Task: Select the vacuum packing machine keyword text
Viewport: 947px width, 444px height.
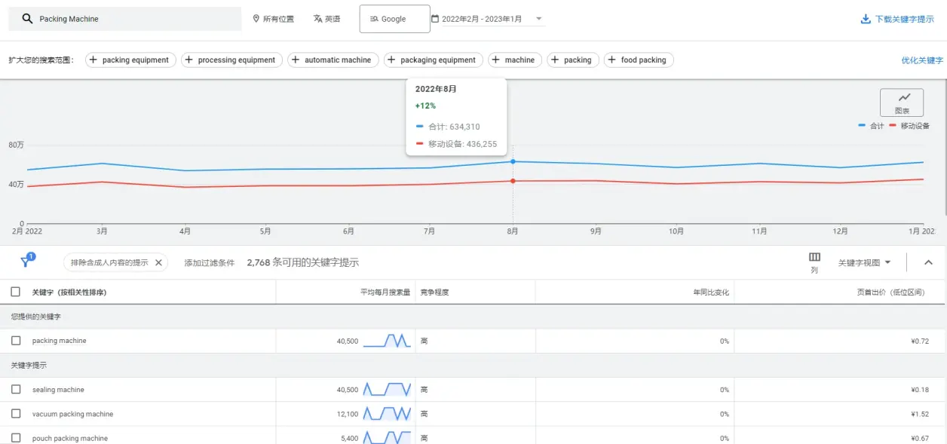Action: point(72,414)
